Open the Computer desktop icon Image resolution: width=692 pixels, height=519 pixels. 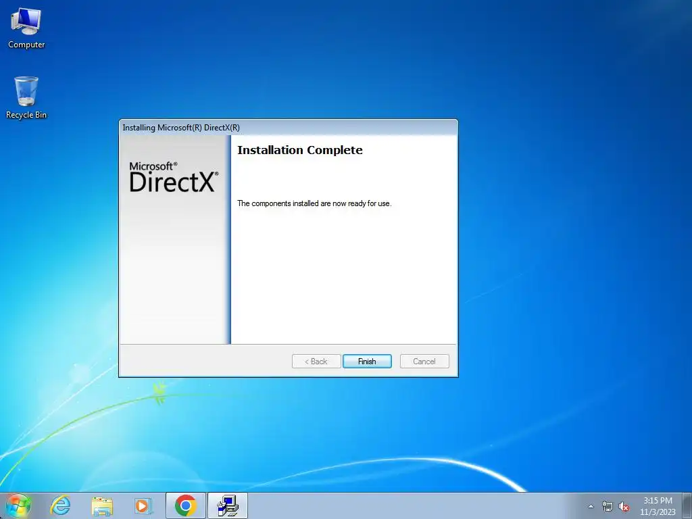[x=26, y=28]
